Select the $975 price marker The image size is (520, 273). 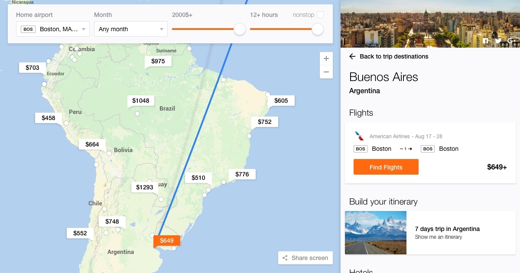click(x=158, y=61)
